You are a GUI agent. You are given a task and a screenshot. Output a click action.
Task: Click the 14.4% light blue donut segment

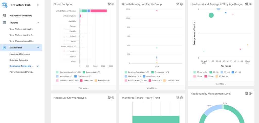click(213, 110)
